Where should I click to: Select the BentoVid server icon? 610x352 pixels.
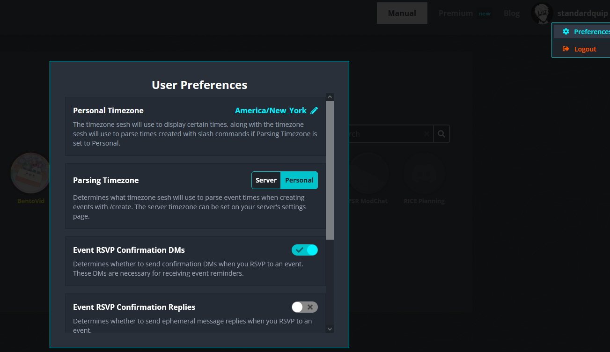coord(31,173)
